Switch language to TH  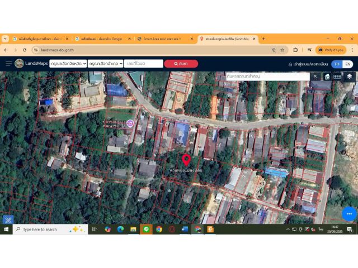[x=337, y=64]
